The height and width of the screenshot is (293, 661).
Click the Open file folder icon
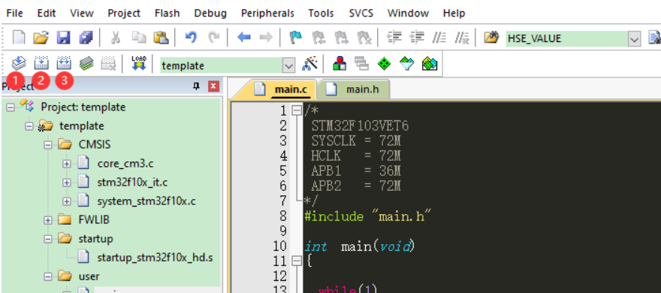[x=41, y=38]
